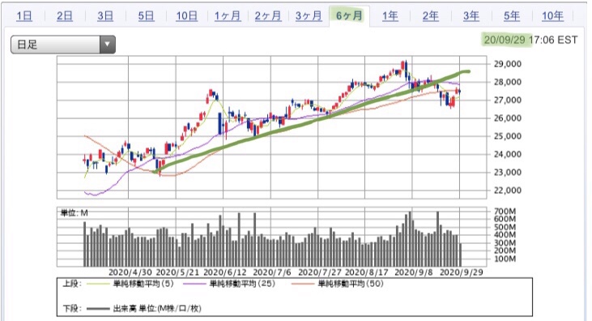View the 10年 range chart

point(553,16)
